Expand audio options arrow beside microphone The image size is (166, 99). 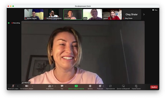coord(18,86)
